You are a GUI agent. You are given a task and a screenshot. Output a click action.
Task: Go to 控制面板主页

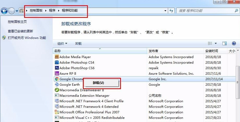[x=17, y=22]
